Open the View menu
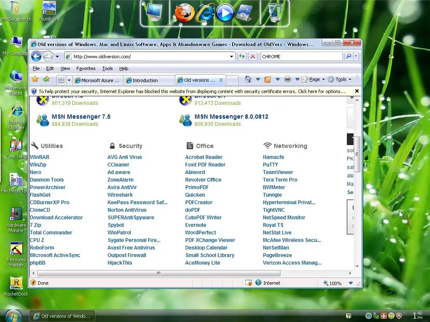This screenshot has height=322, width=430. pos(65,68)
